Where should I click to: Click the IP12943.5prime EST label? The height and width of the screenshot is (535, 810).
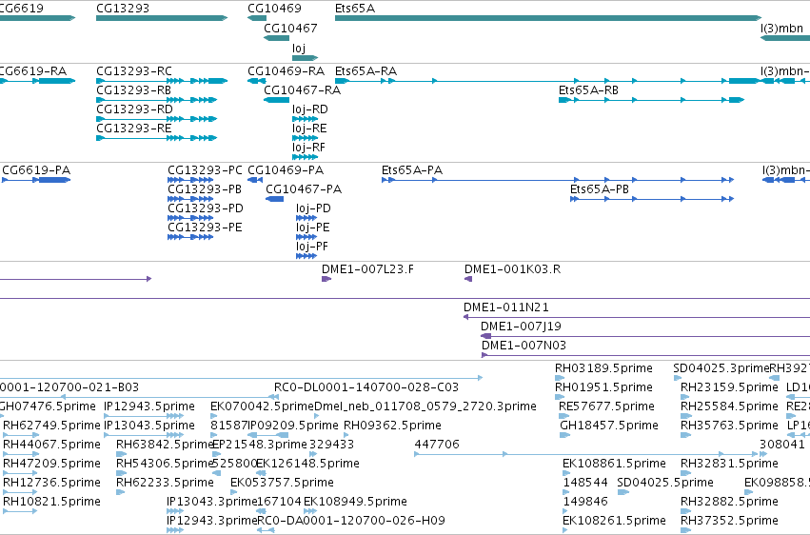[149, 406]
